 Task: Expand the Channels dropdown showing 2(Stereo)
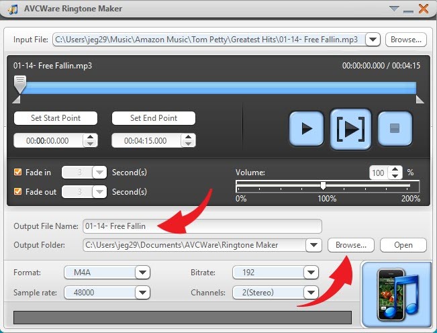pyautogui.click(x=311, y=292)
